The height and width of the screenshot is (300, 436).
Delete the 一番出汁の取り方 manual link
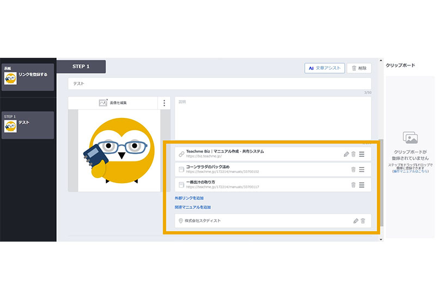pyautogui.click(x=353, y=185)
